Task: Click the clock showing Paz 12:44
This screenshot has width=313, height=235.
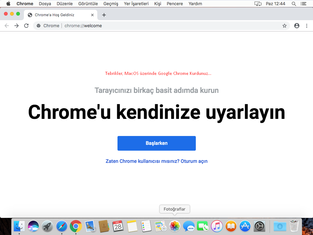Action: click(275, 4)
